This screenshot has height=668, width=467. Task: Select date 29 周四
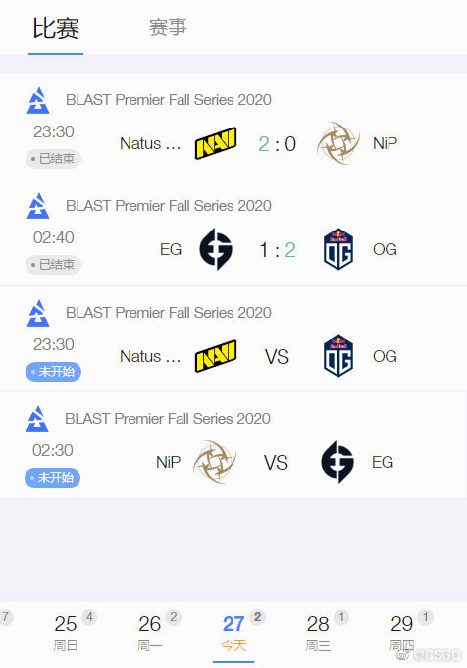[402, 633]
